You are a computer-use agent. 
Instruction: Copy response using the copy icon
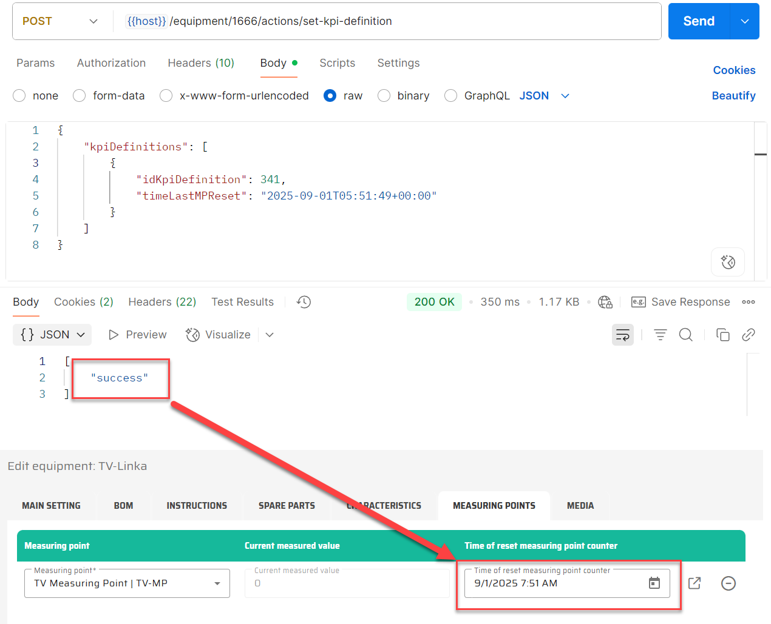pos(722,335)
